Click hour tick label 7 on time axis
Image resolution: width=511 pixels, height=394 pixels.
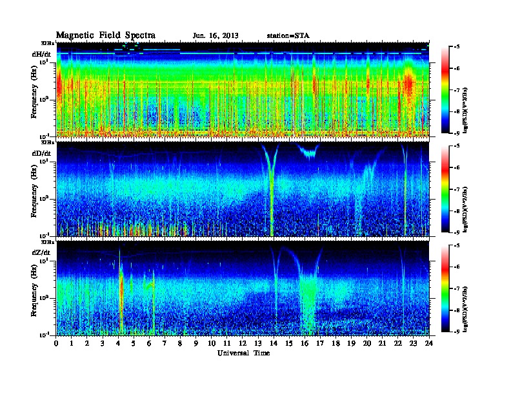[x=165, y=343]
